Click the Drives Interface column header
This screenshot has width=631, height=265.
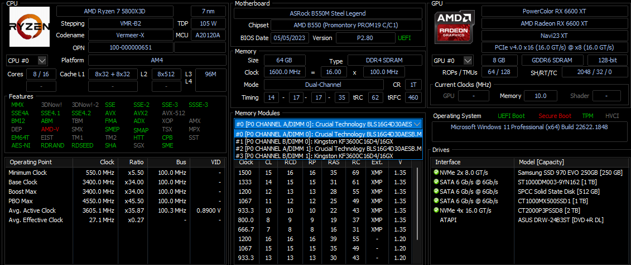tap(473, 163)
